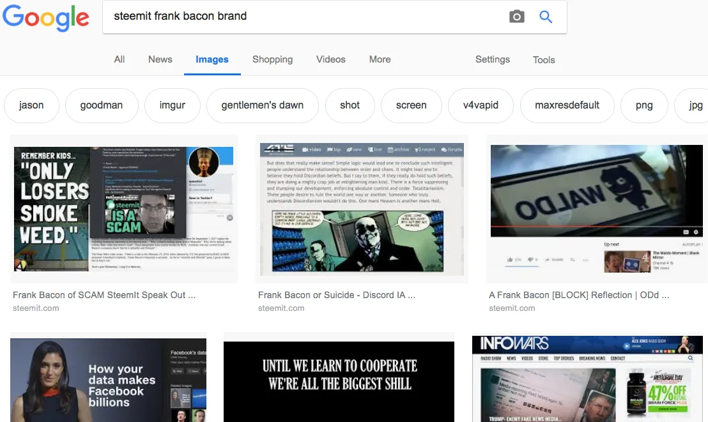
Task: Filter by the goodman chip
Action: [x=101, y=105]
